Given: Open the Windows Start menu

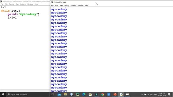Looking at the screenshot, I should point(3,94).
